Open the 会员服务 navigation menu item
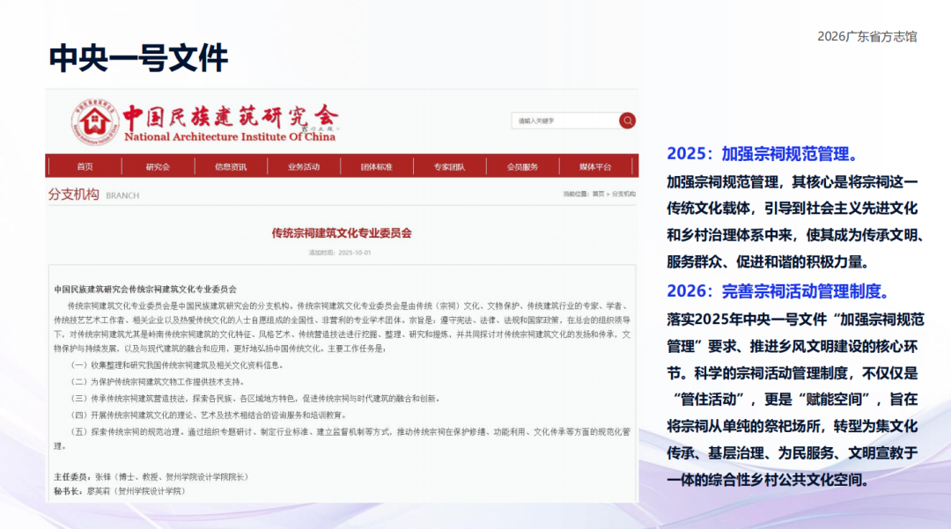 (522, 166)
